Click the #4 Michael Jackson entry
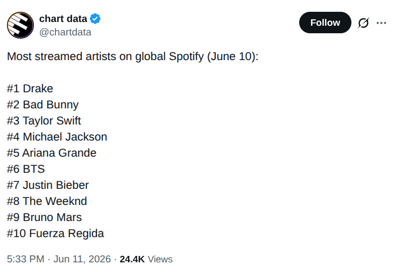 [x=57, y=137]
